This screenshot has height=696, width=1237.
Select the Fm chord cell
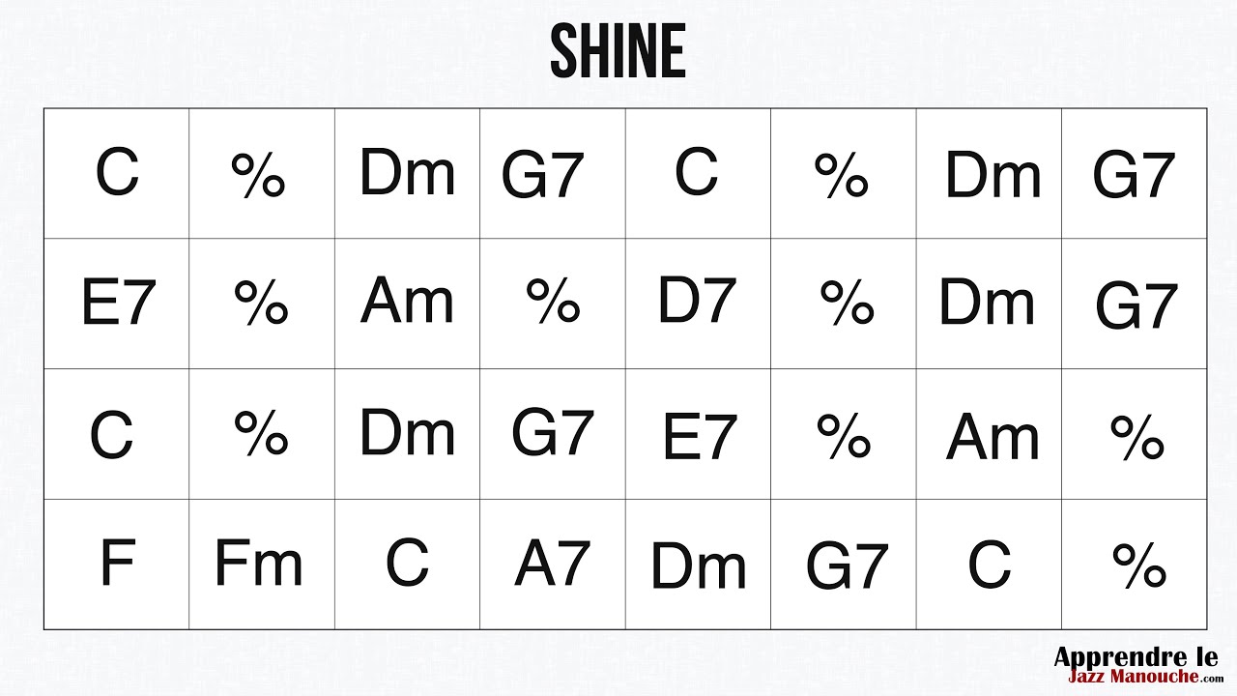coord(262,565)
